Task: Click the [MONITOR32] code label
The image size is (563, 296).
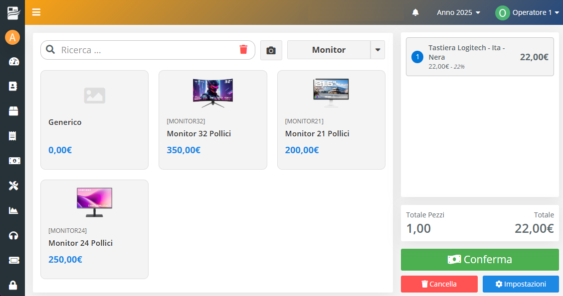Action: [x=186, y=121]
